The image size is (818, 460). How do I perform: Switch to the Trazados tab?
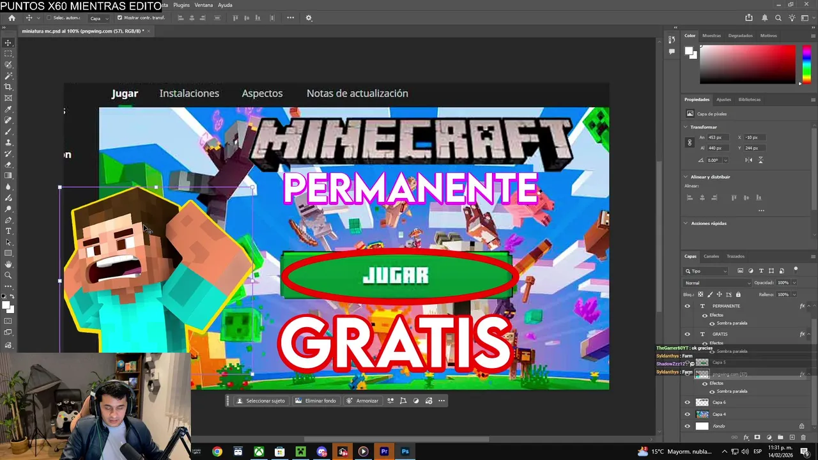tap(736, 256)
